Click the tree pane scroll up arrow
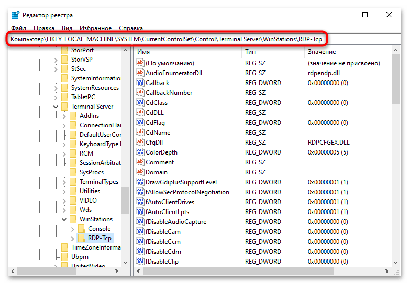 tap(126, 50)
